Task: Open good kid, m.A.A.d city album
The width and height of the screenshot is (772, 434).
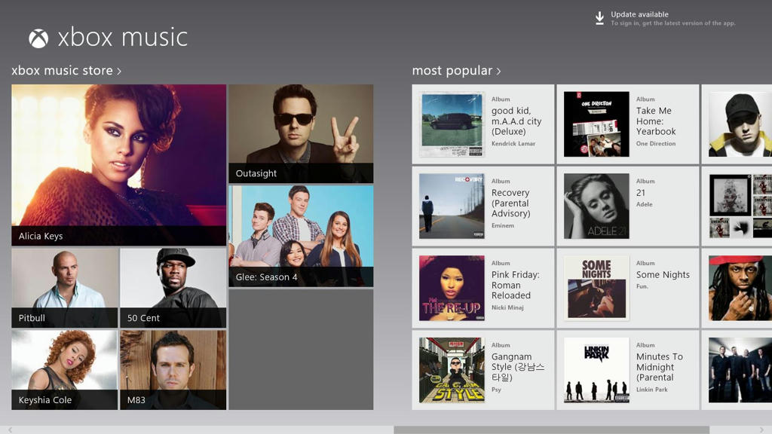Action: point(482,123)
